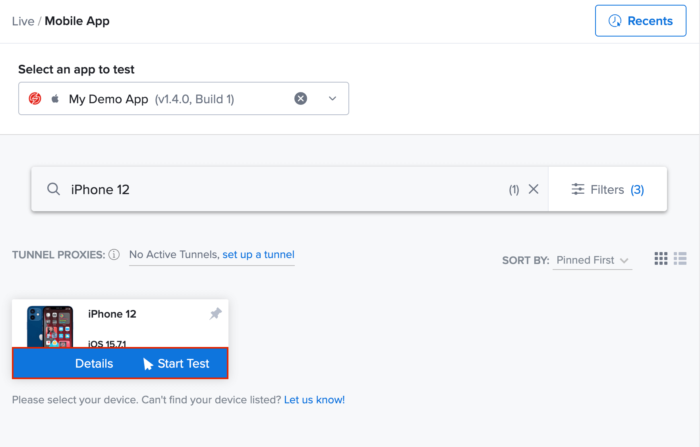Click the search magnifier icon
Image resolution: width=700 pixels, height=447 pixels.
(x=54, y=189)
